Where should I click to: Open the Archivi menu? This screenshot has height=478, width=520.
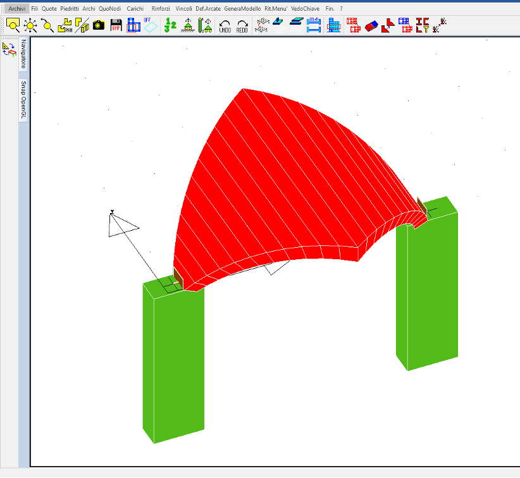point(17,9)
